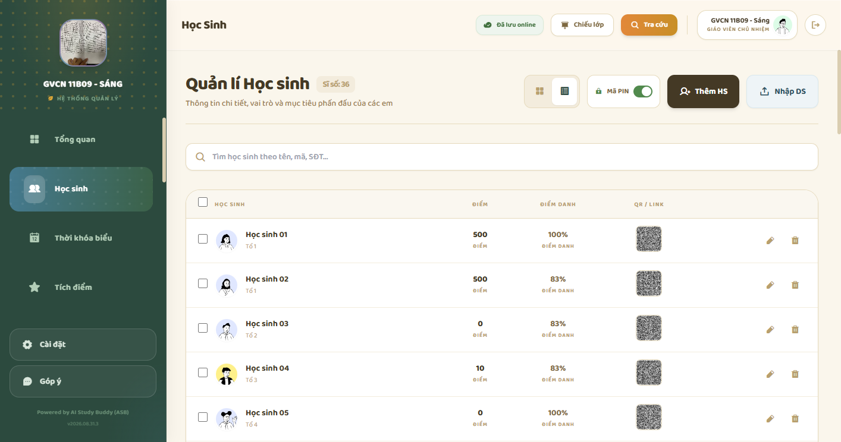
Task: Switch to list view layout
Action: (564, 91)
